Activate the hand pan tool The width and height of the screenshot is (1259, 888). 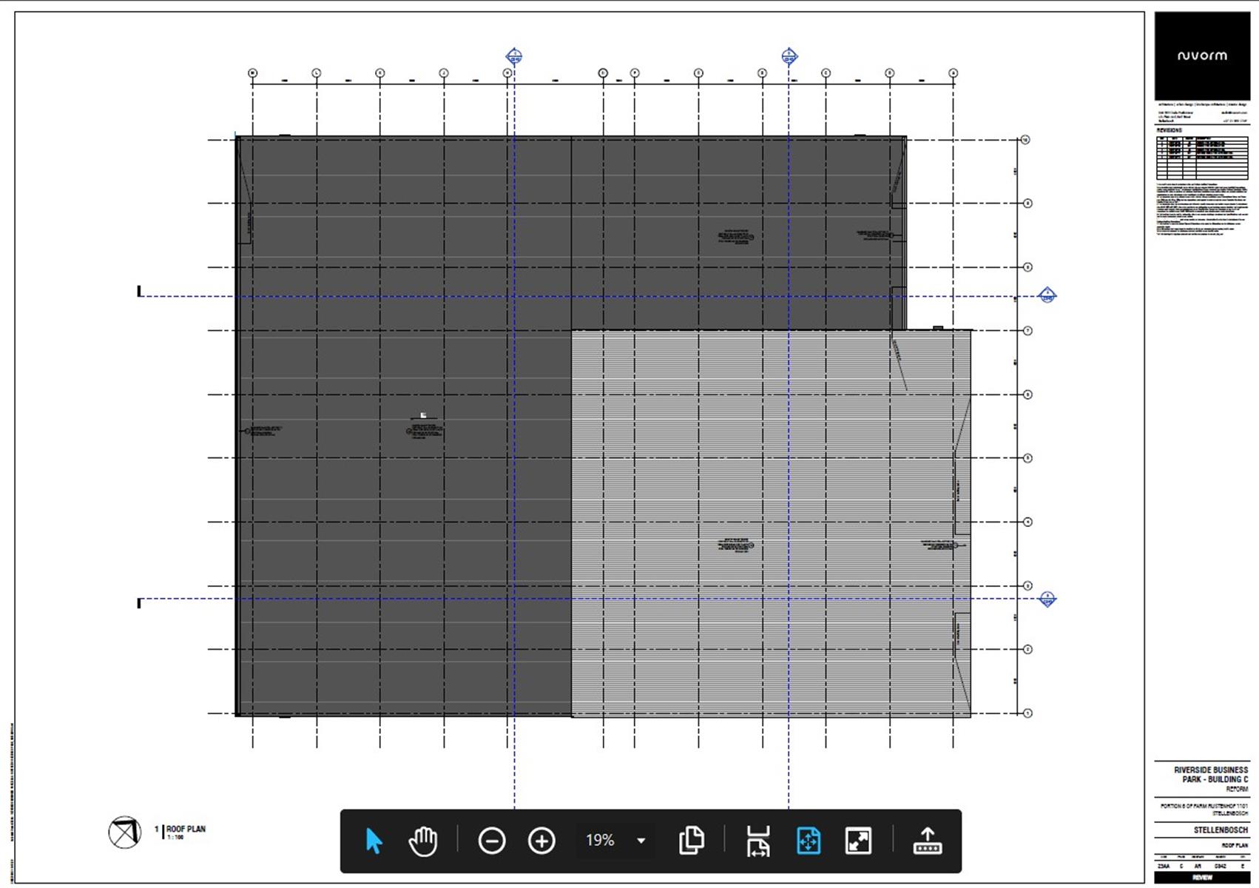[423, 841]
